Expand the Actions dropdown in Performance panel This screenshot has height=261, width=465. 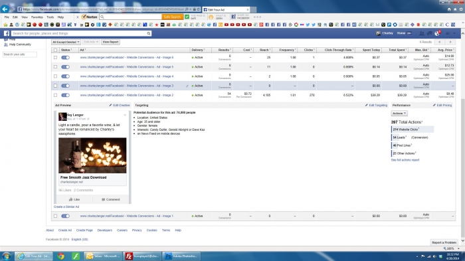pyautogui.click(x=399, y=114)
